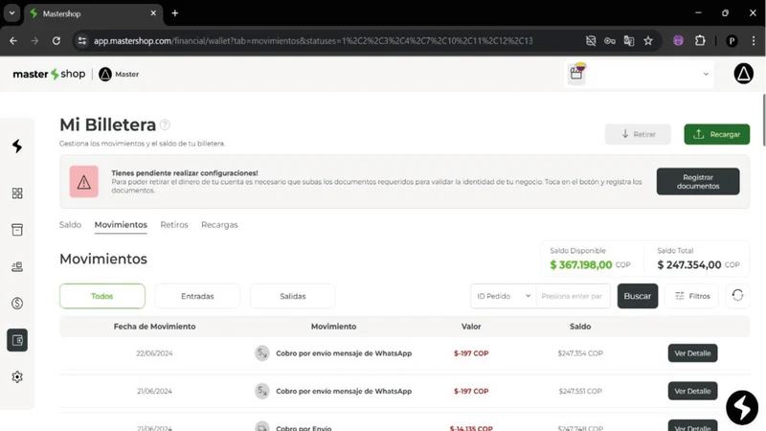Image resolution: width=766 pixels, height=431 pixels.
Task: Open the browser tab search chevron
Action: click(x=11, y=13)
